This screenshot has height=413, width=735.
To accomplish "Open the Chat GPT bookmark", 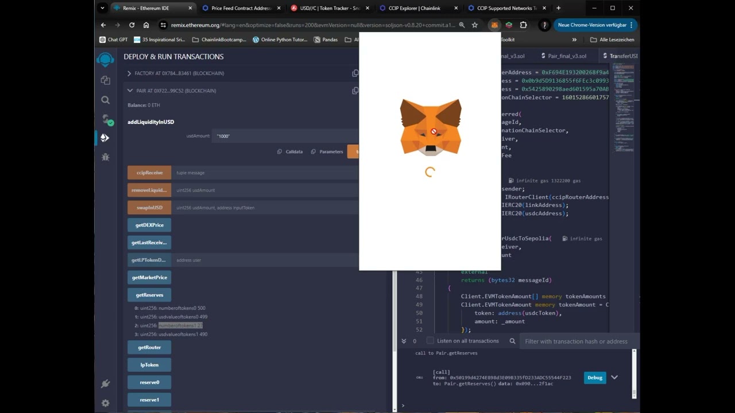I will coord(113,40).
